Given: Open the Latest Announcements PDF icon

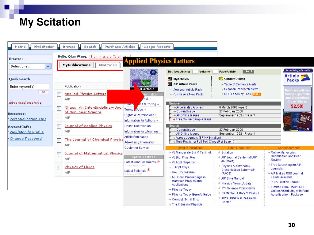Looking at the screenshot, I should coord(158,162).
